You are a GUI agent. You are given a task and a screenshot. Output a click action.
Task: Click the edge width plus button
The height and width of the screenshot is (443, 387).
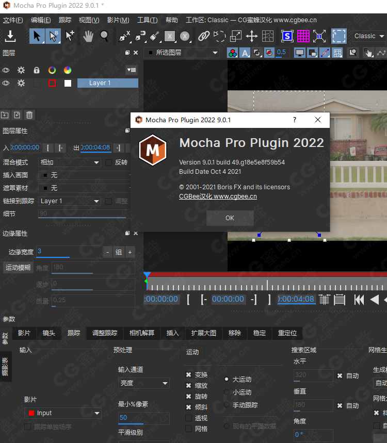[x=130, y=252]
